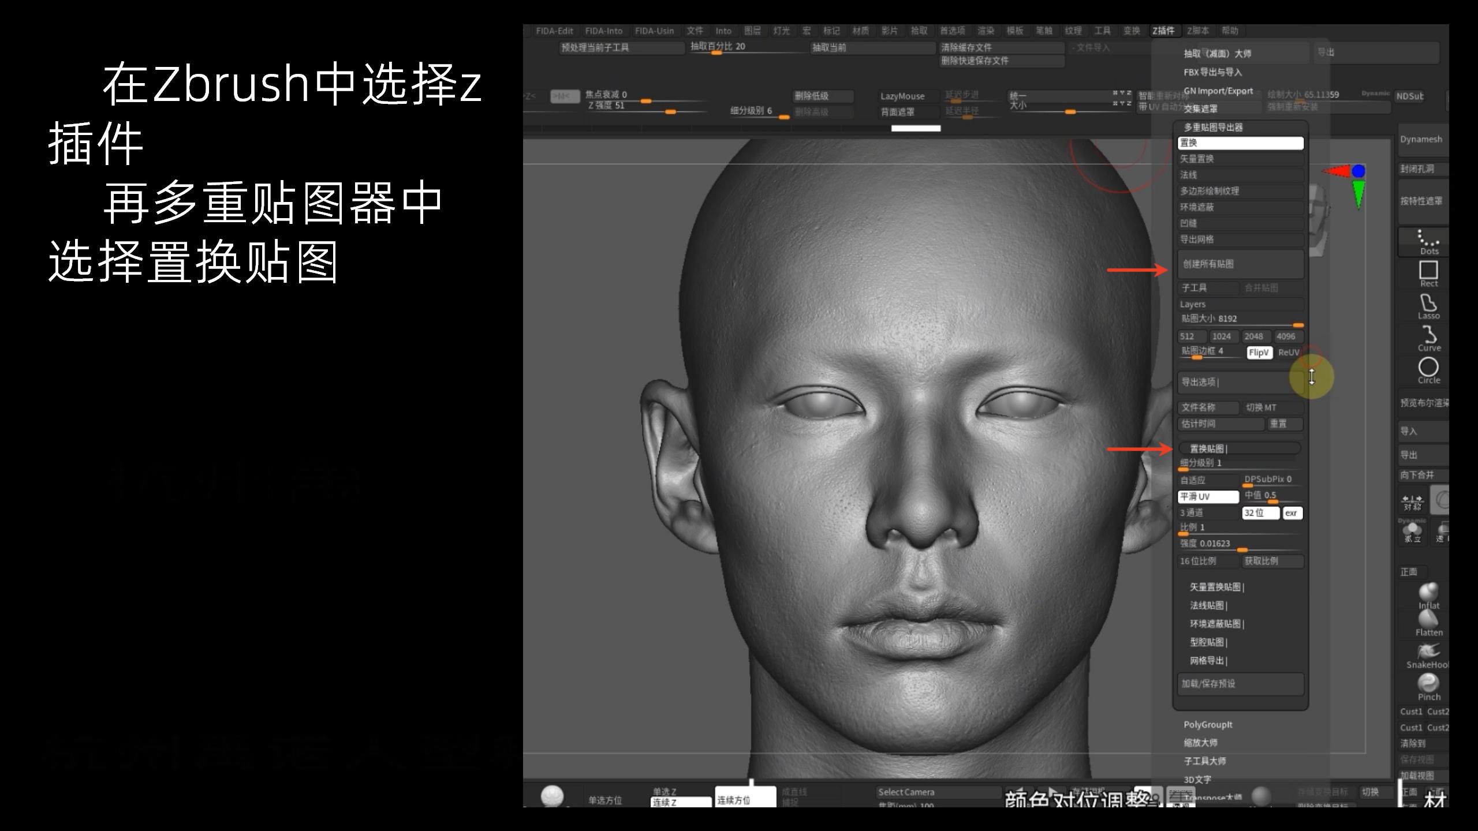1478x831 pixels.
Task: Expand the 法线贴图 section
Action: (x=1208, y=605)
